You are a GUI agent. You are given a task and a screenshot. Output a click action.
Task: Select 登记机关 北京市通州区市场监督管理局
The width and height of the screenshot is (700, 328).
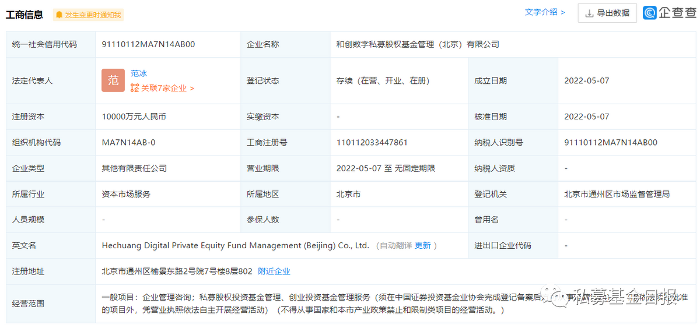(x=617, y=194)
